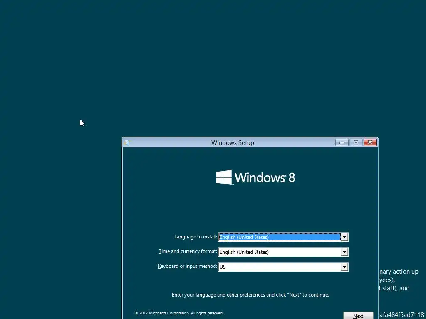This screenshot has width=426, height=319.
Task: Maximize the Windows Setup window
Action: (356, 142)
